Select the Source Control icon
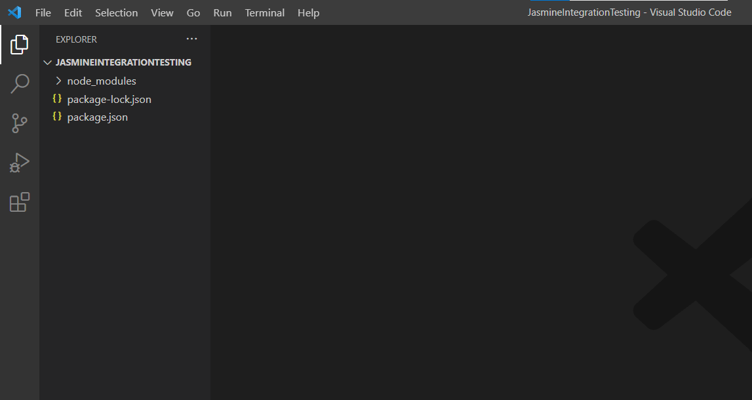The height and width of the screenshot is (400, 752). coord(20,123)
